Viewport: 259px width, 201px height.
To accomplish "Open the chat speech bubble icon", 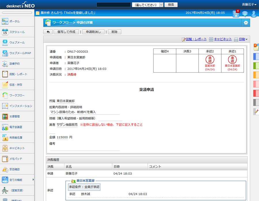I will point(245,14).
